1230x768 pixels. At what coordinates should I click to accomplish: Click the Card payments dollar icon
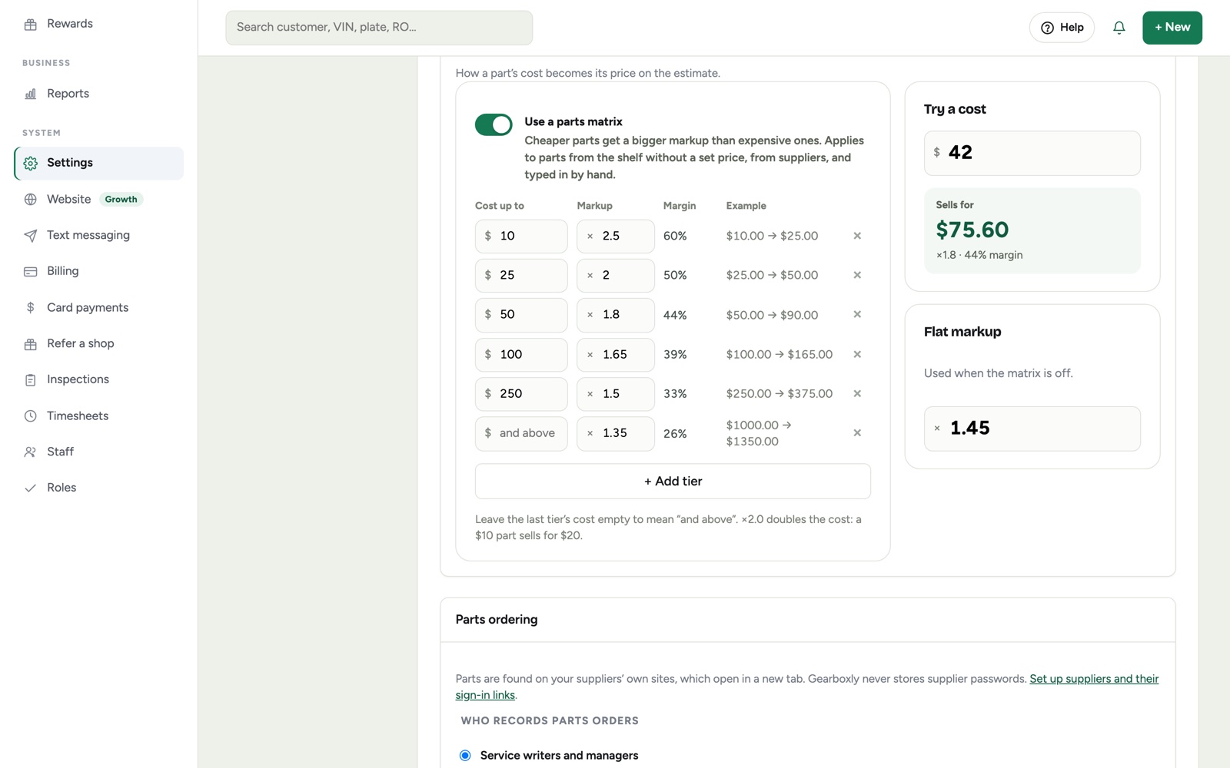point(31,307)
